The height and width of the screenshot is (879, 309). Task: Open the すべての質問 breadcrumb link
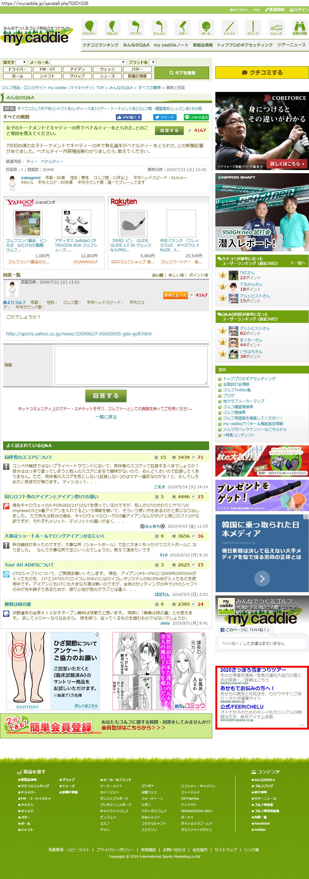click(x=149, y=88)
